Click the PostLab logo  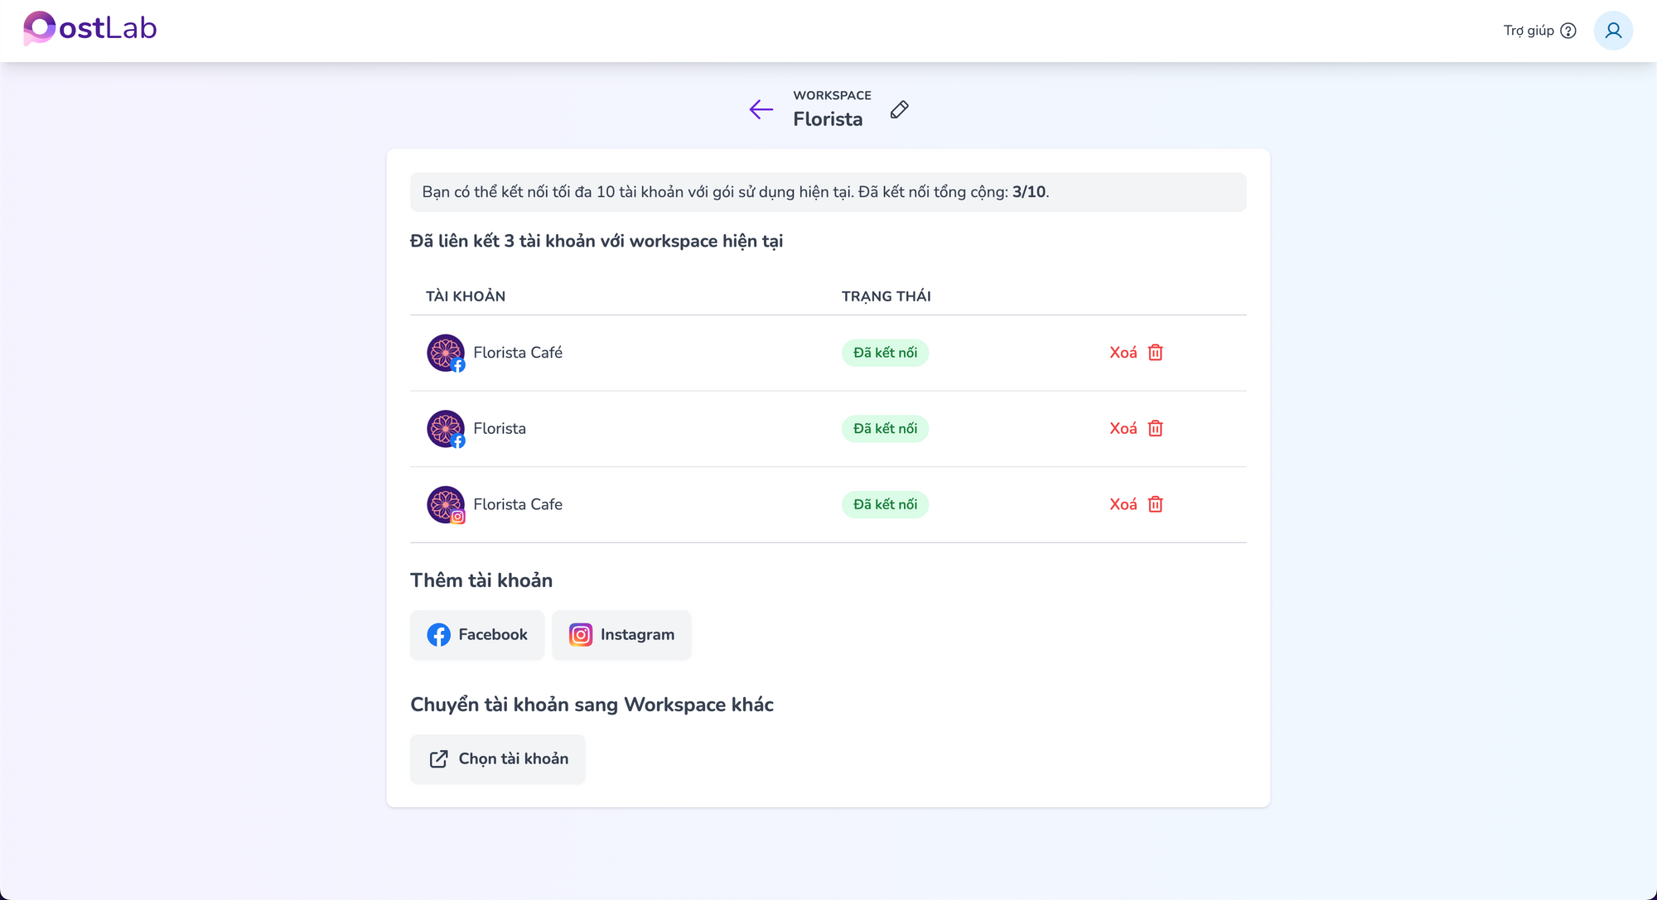click(89, 28)
